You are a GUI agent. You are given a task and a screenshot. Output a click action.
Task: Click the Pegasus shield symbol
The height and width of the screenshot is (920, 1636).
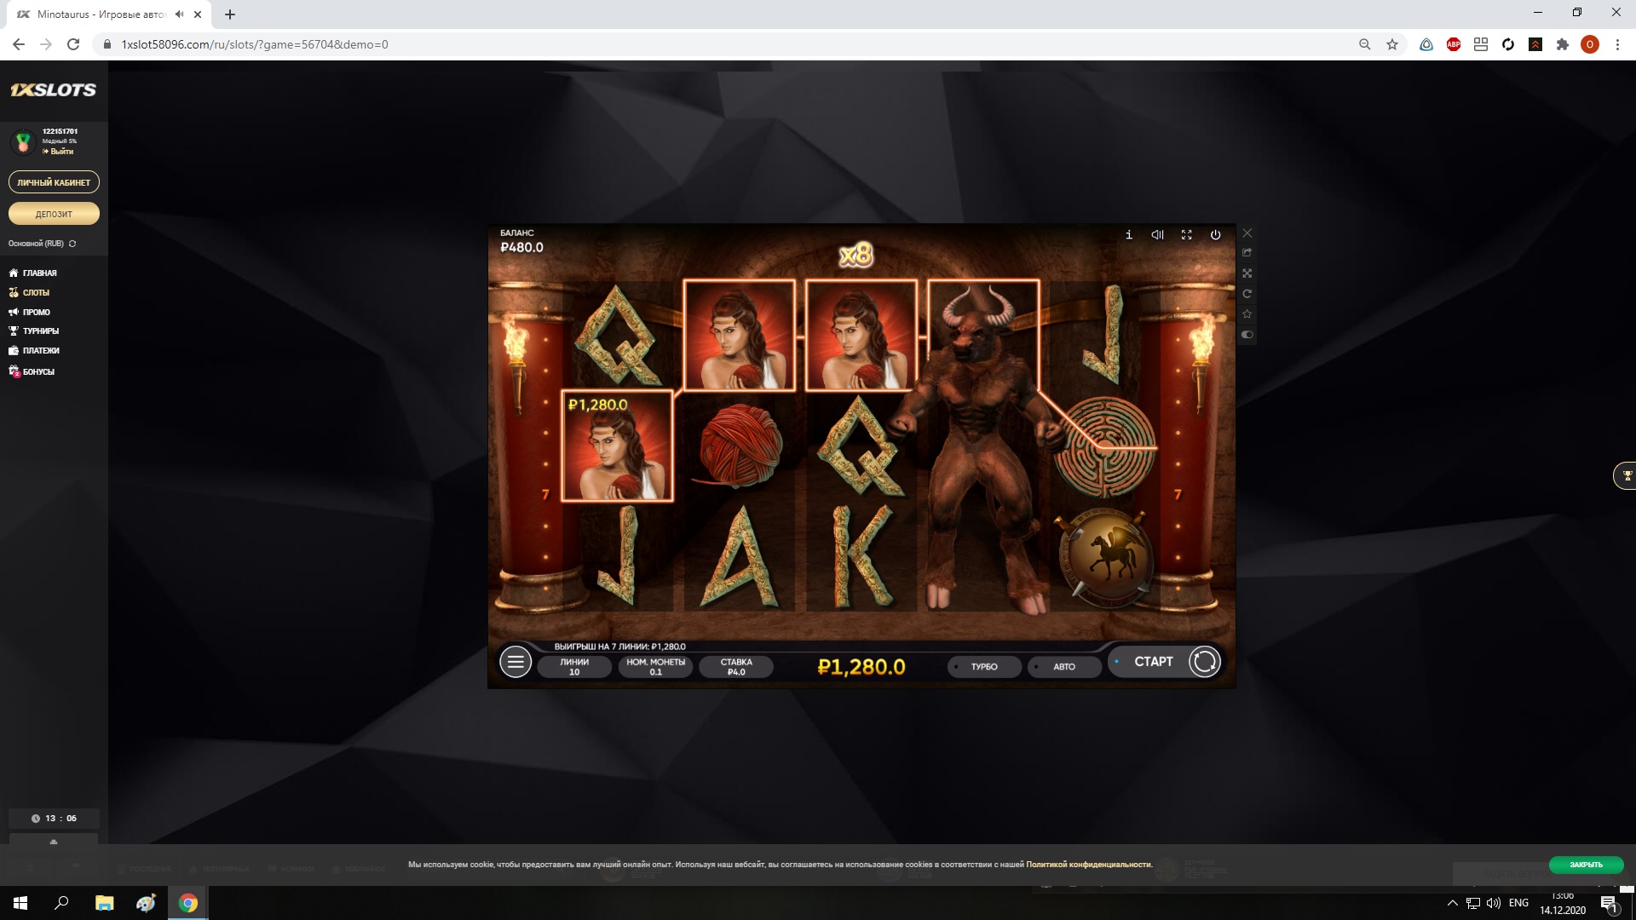point(1106,557)
